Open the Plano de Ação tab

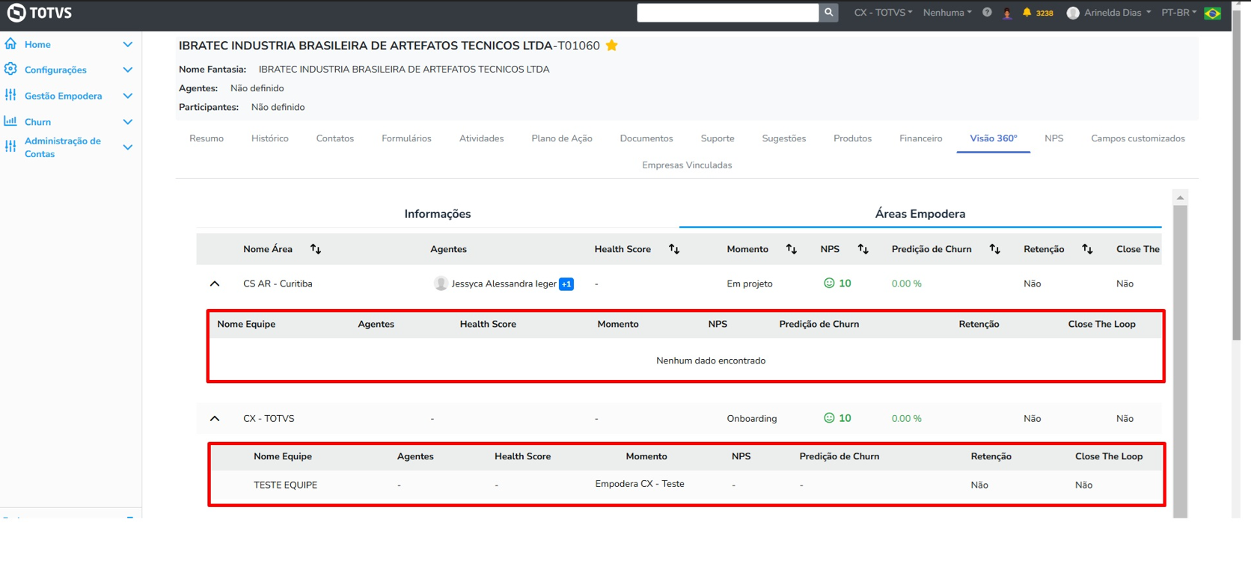coord(562,138)
